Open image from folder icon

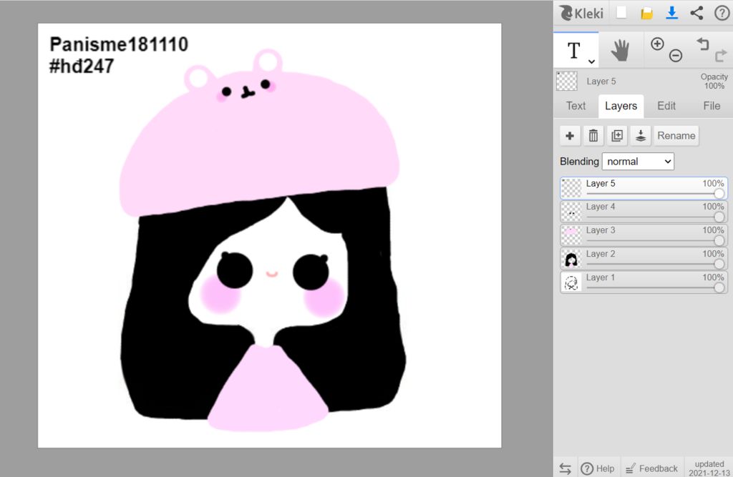[x=646, y=13]
